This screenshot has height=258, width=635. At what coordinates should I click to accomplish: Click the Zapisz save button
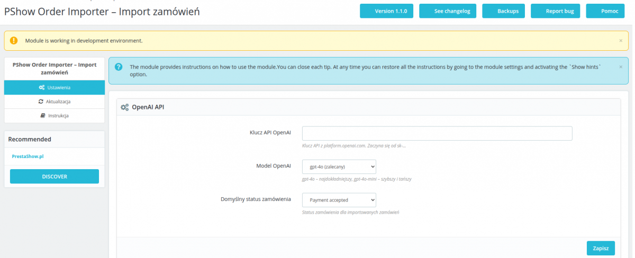pyautogui.click(x=601, y=248)
